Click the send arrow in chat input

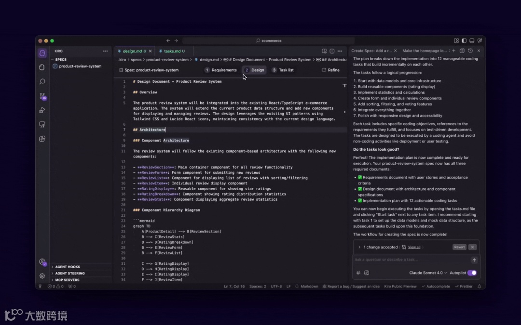(474, 260)
